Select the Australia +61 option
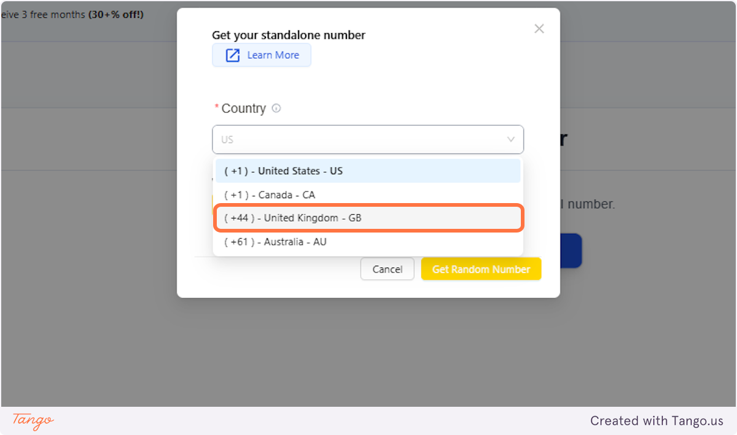This screenshot has width=737, height=435. (368, 241)
